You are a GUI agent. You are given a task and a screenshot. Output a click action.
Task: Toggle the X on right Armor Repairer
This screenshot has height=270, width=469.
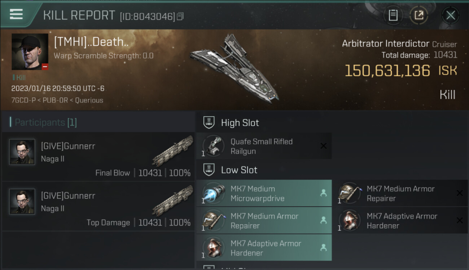tap(459, 193)
